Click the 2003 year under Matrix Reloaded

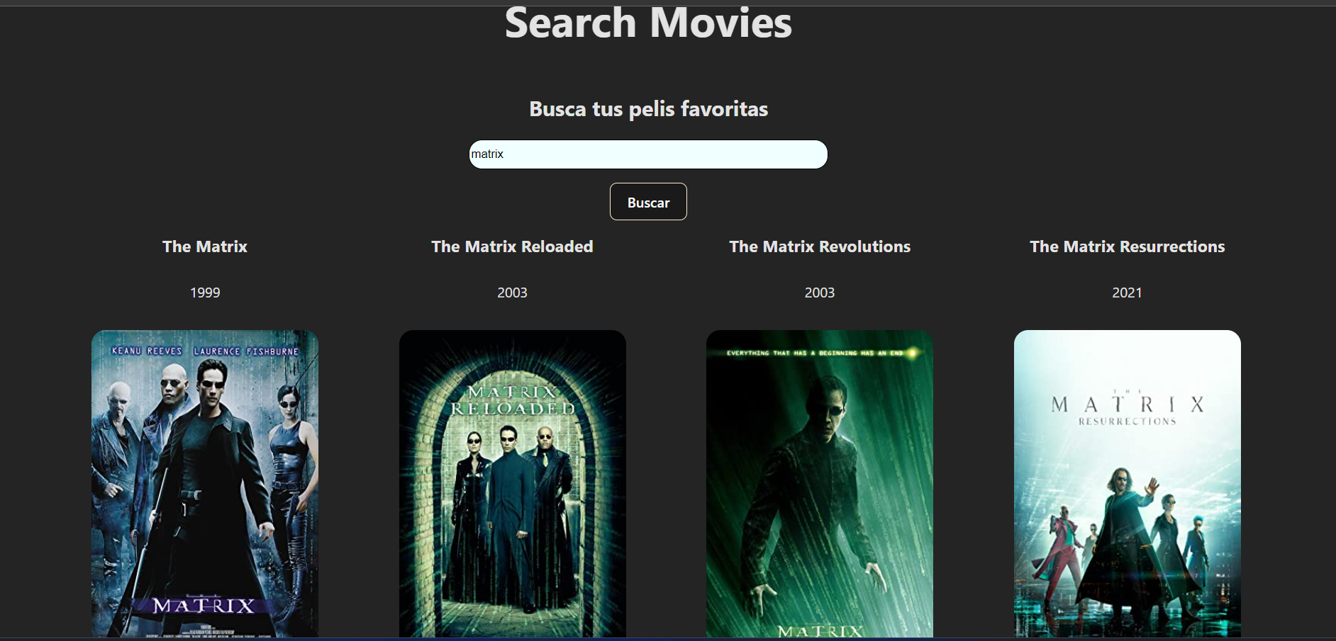point(512,293)
